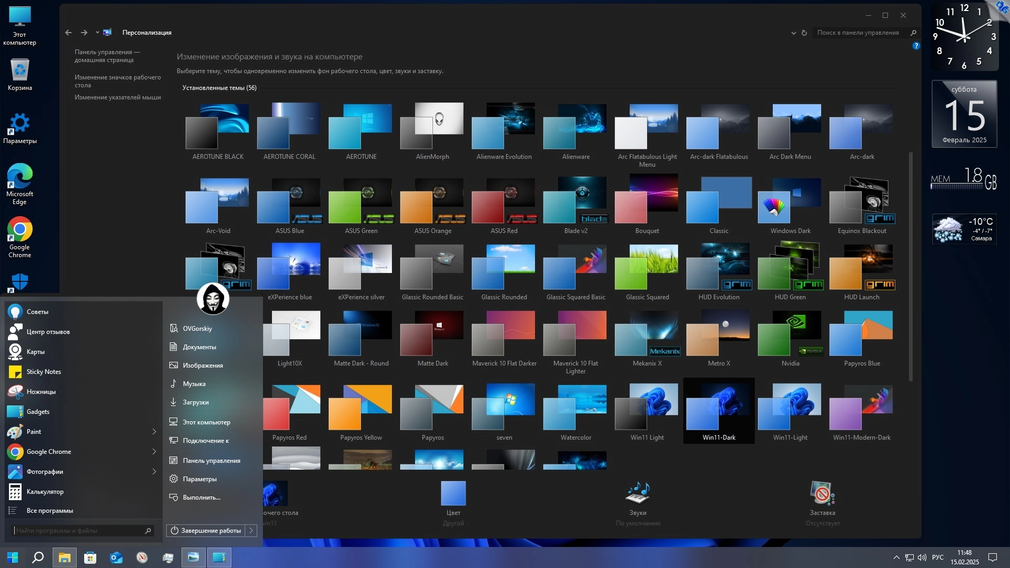Click the Color (Цвет) swatch icon
The image size is (1010, 568).
coord(453,494)
